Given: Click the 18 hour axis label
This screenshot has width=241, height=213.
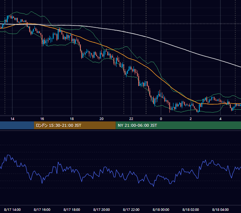Looking at the screenshot, I should tap(72, 119).
